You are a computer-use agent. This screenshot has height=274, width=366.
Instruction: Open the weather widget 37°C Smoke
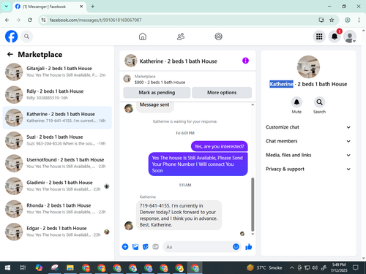click(x=265, y=267)
